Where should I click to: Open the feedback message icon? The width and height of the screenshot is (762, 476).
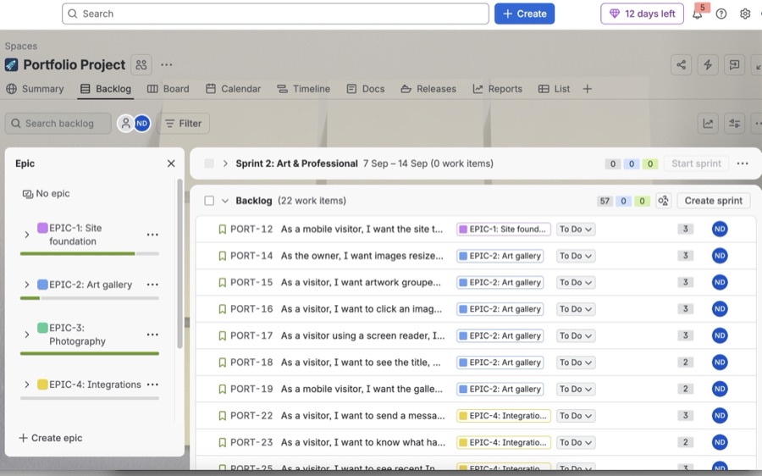[734, 64]
